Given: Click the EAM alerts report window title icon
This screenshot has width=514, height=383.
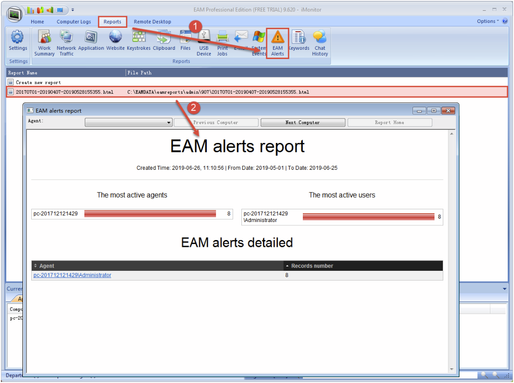Looking at the screenshot, I should pos(30,110).
